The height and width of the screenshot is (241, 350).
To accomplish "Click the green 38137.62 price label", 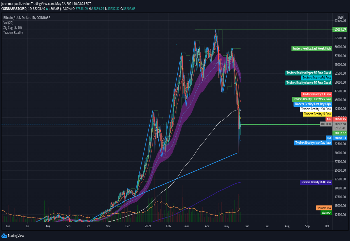I will point(340,133).
